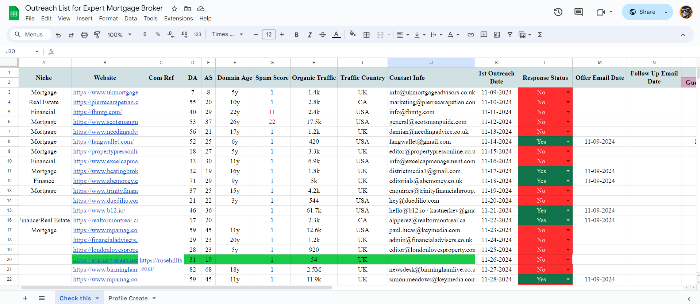Image resolution: width=700 pixels, height=304 pixels.
Task: Open the Times font family dropdown
Action: pos(227,34)
